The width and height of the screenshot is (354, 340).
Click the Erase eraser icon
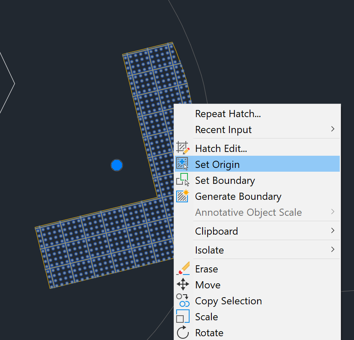point(183,269)
